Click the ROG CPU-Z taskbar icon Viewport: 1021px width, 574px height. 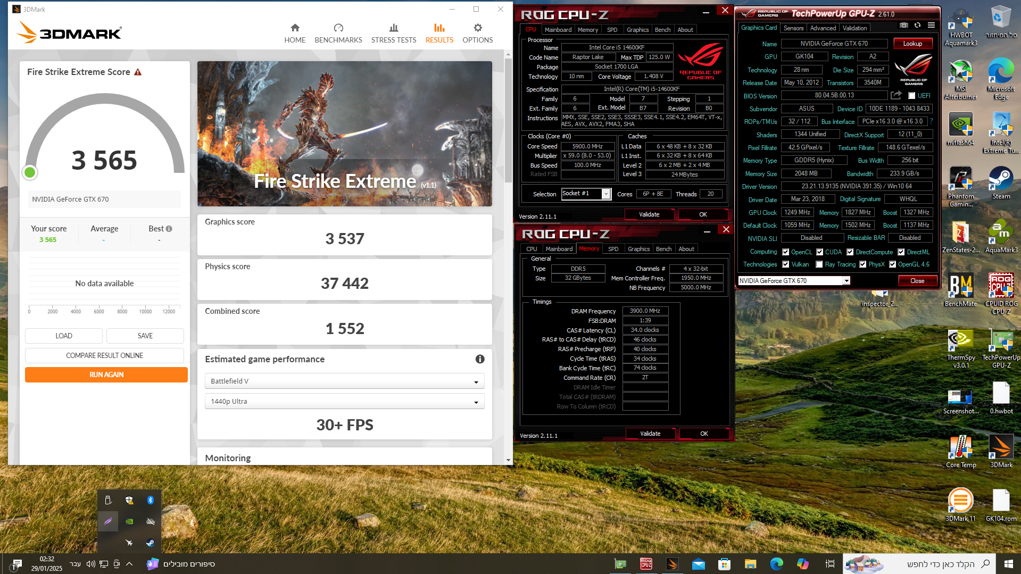646,564
